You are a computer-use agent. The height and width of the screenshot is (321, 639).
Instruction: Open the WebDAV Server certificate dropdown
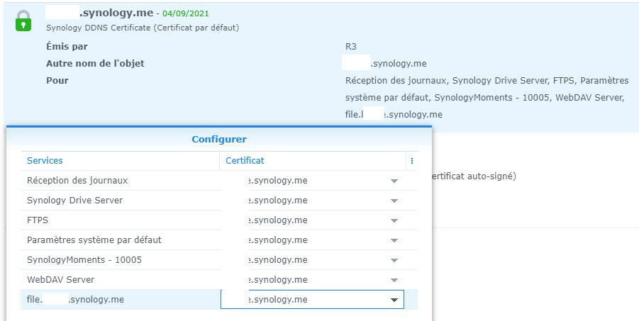394,281
